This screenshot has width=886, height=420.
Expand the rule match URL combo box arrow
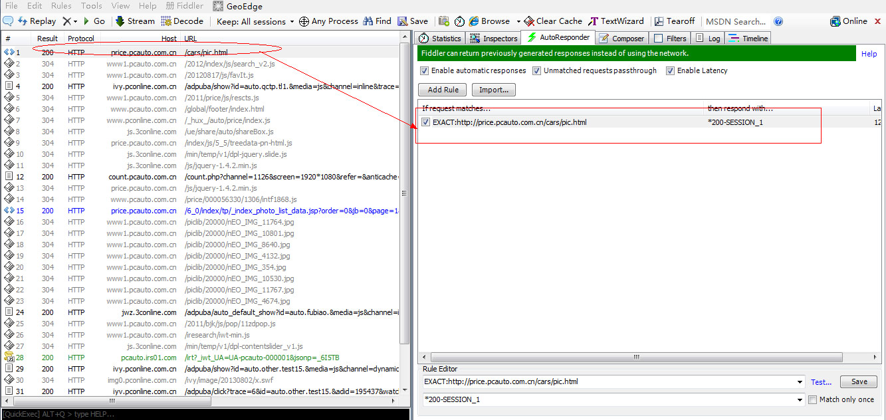800,382
